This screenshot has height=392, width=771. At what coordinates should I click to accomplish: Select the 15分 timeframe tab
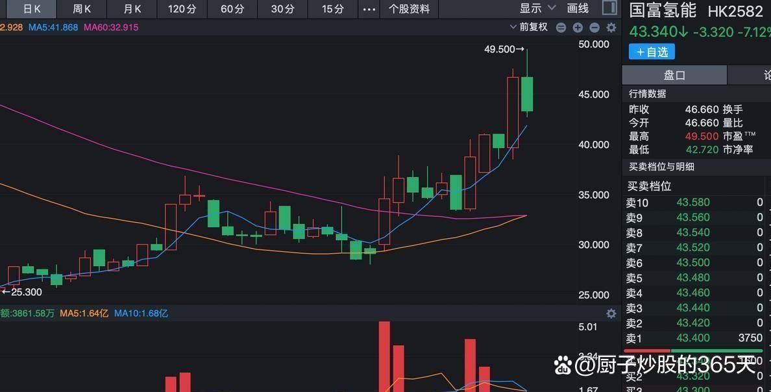coord(332,9)
